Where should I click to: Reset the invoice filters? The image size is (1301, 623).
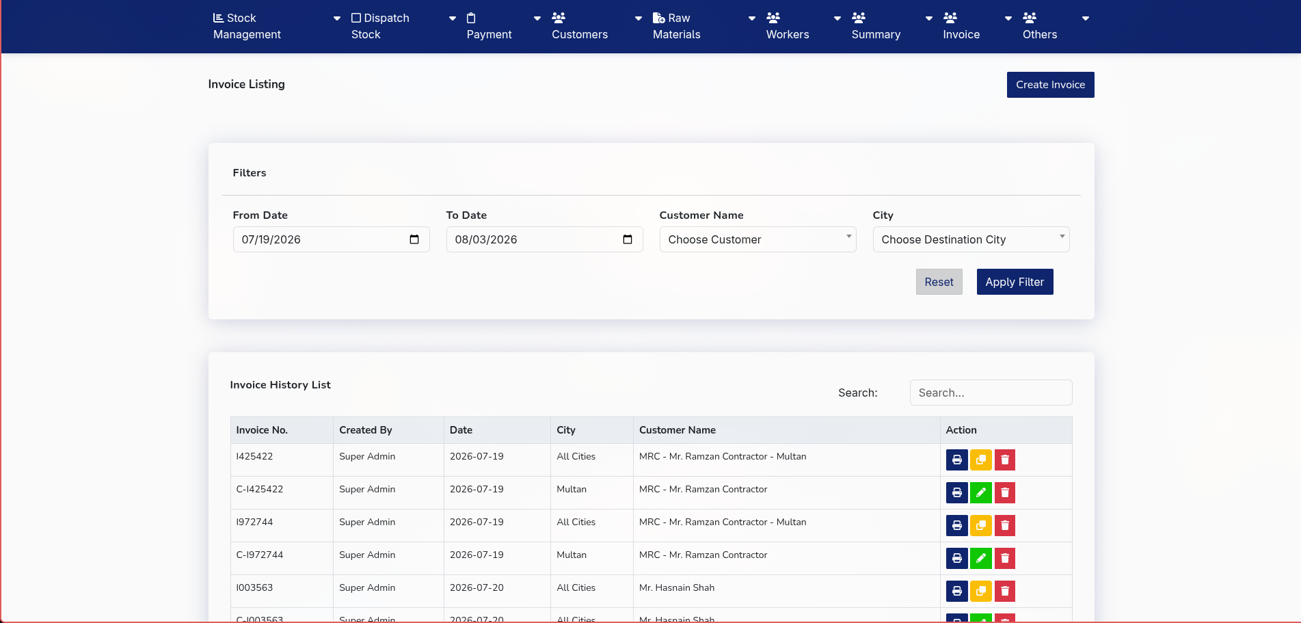pyautogui.click(x=939, y=282)
